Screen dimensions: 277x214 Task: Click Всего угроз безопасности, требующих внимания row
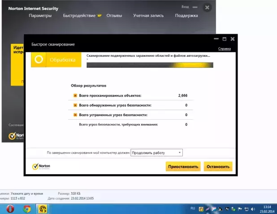click(130, 124)
